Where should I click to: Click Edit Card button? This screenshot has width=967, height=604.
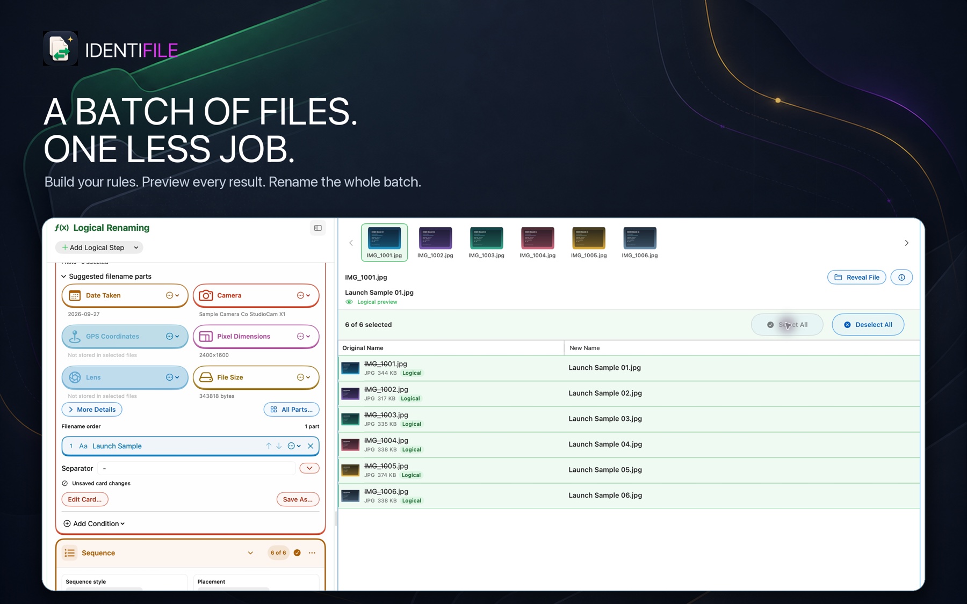[x=85, y=499]
